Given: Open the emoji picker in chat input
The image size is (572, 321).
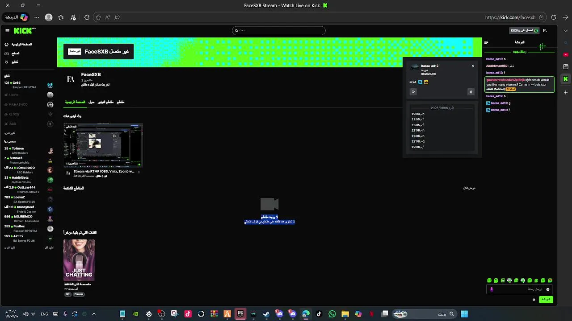Looking at the screenshot, I should [548, 289].
